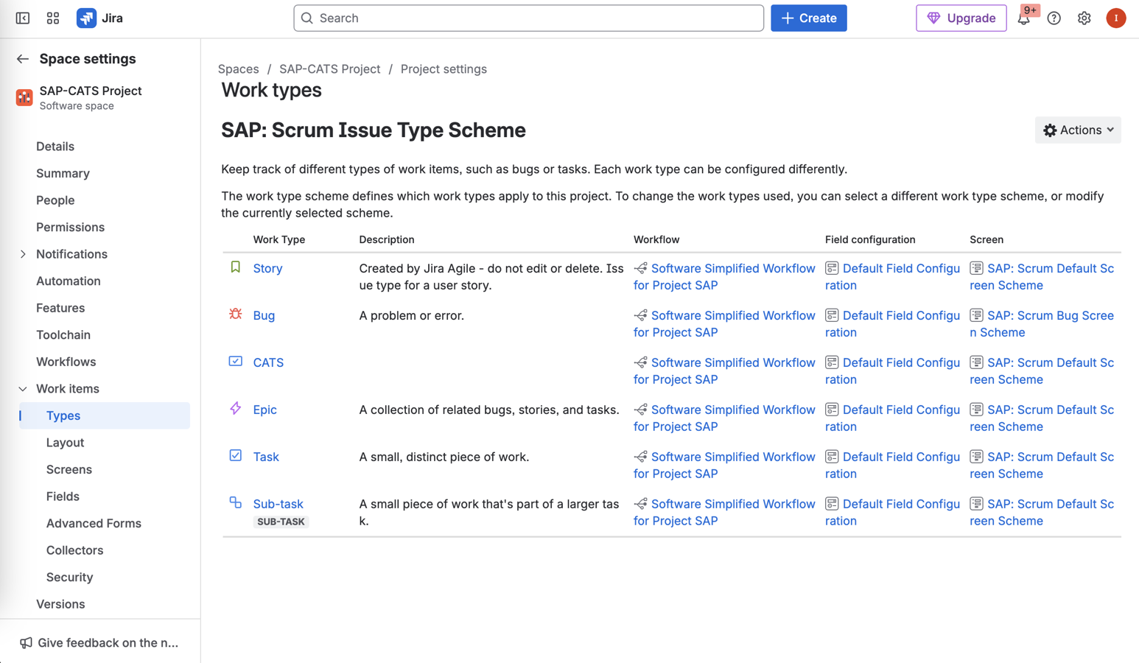Click the Create button
Image resolution: width=1139 pixels, height=663 pixels.
(808, 18)
